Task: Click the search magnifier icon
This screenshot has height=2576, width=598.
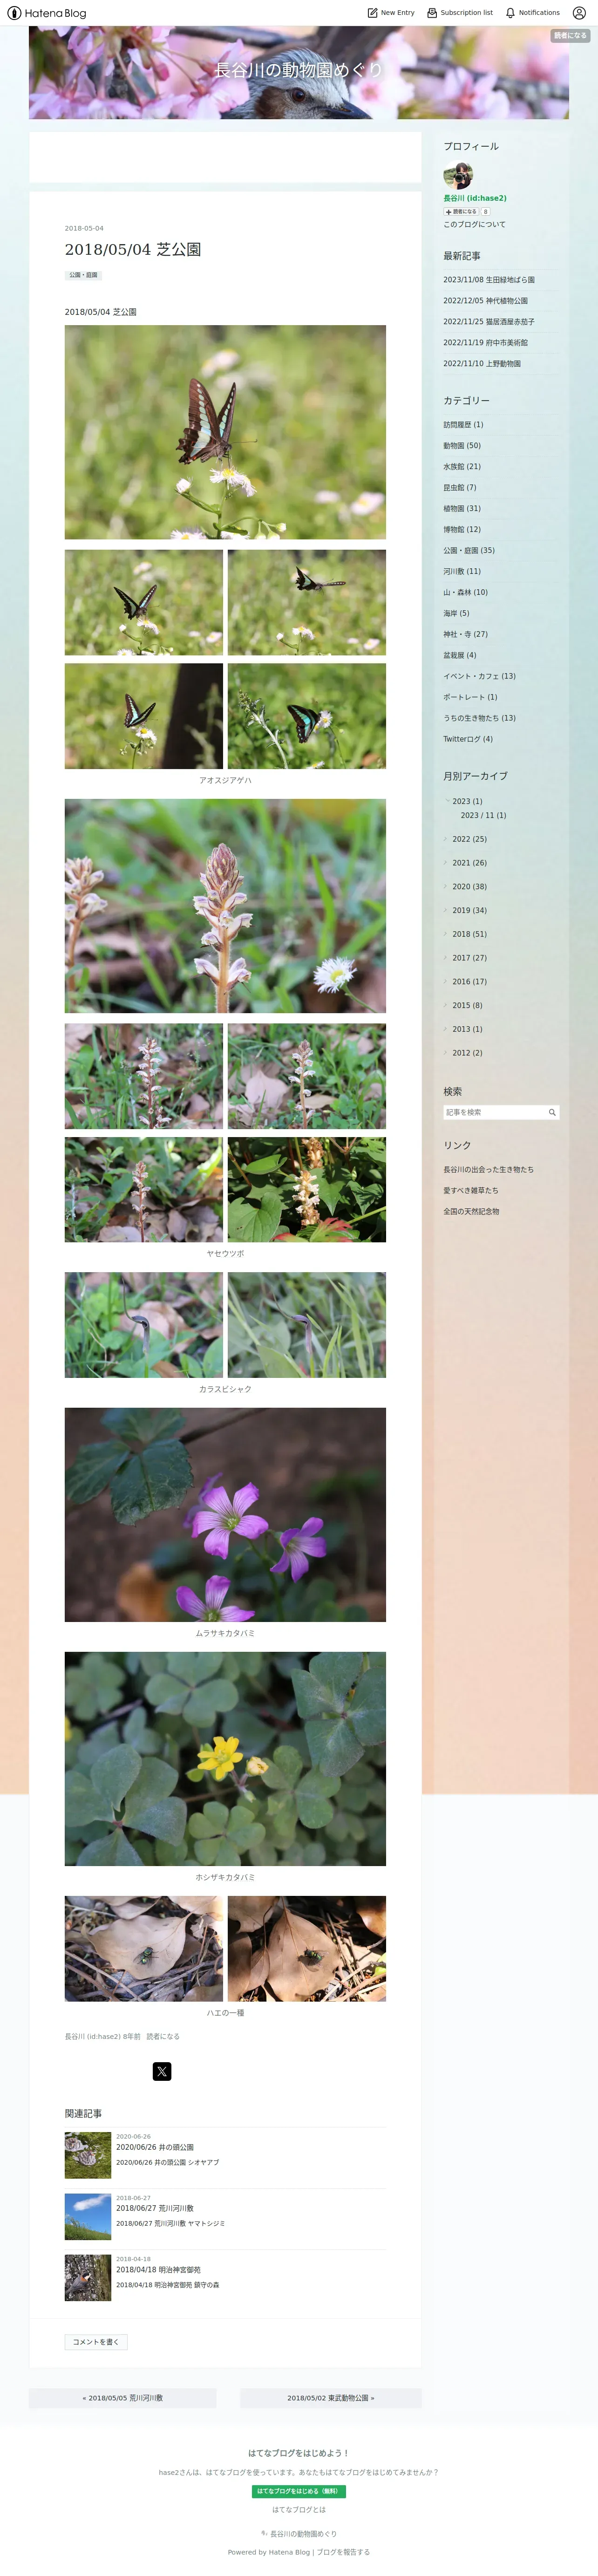Action: tap(552, 1112)
